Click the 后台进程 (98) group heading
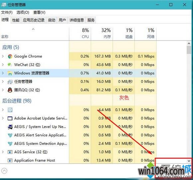193x180 pixels. tap(17, 101)
